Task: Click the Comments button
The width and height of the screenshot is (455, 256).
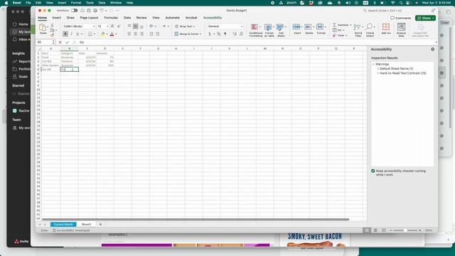Action: coord(401,18)
